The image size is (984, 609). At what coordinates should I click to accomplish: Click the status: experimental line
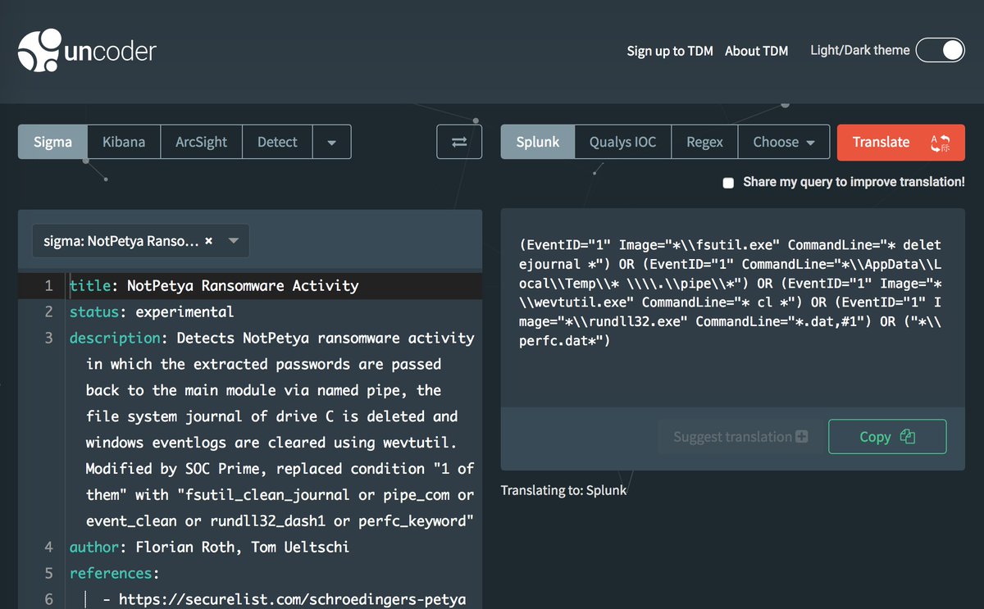pos(152,312)
